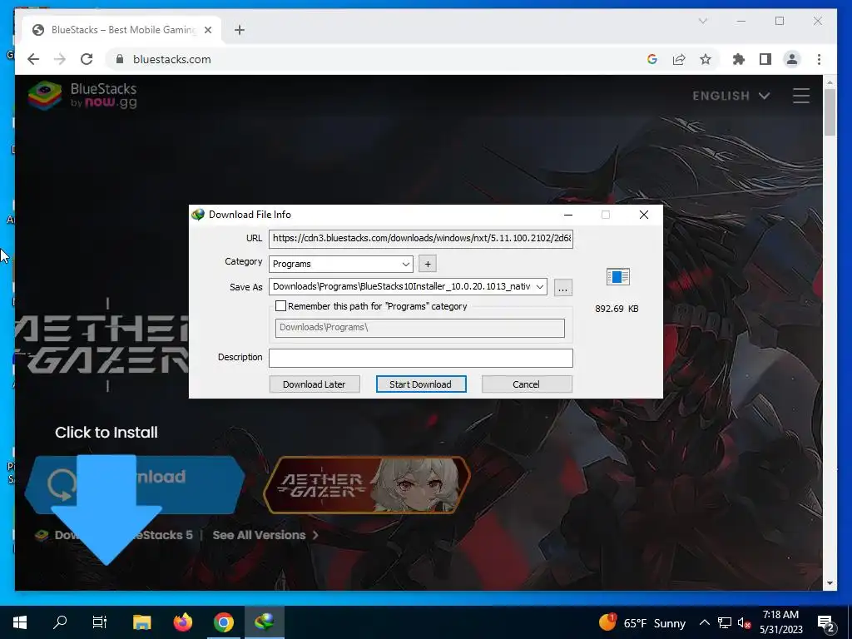The image size is (852, 639).
Task: Switch to Chrome on taskbar
Action: coord(223,622)
